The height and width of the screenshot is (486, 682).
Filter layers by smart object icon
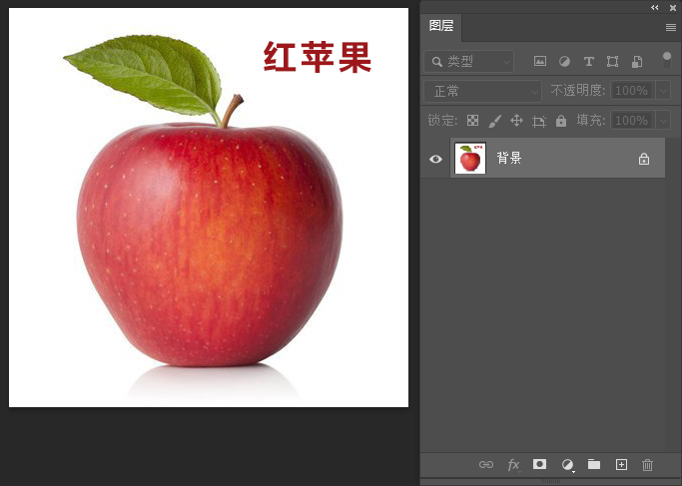[x=637, y=61]
